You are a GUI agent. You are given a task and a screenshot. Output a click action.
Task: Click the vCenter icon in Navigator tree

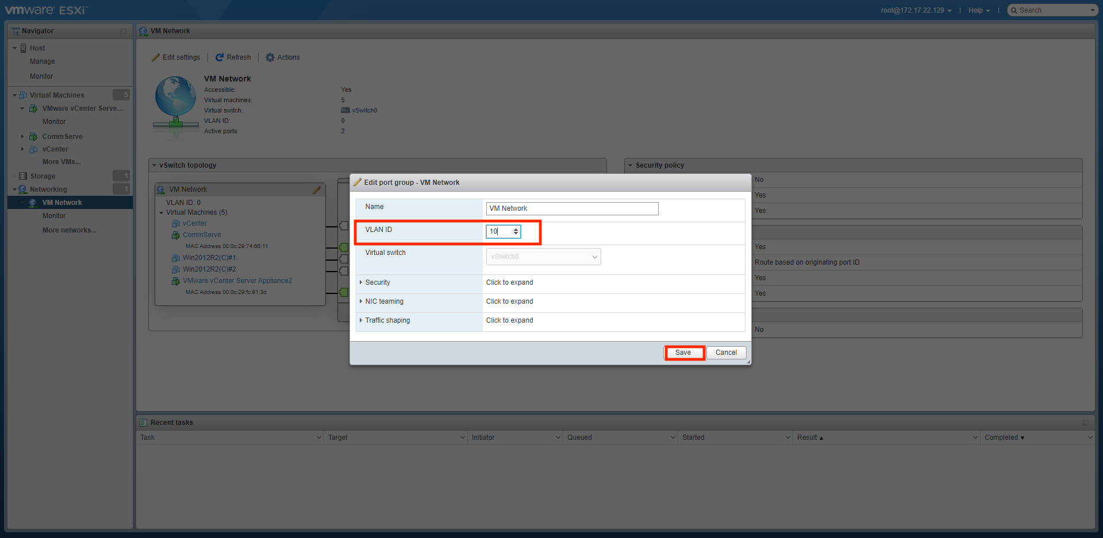point(33,149)
